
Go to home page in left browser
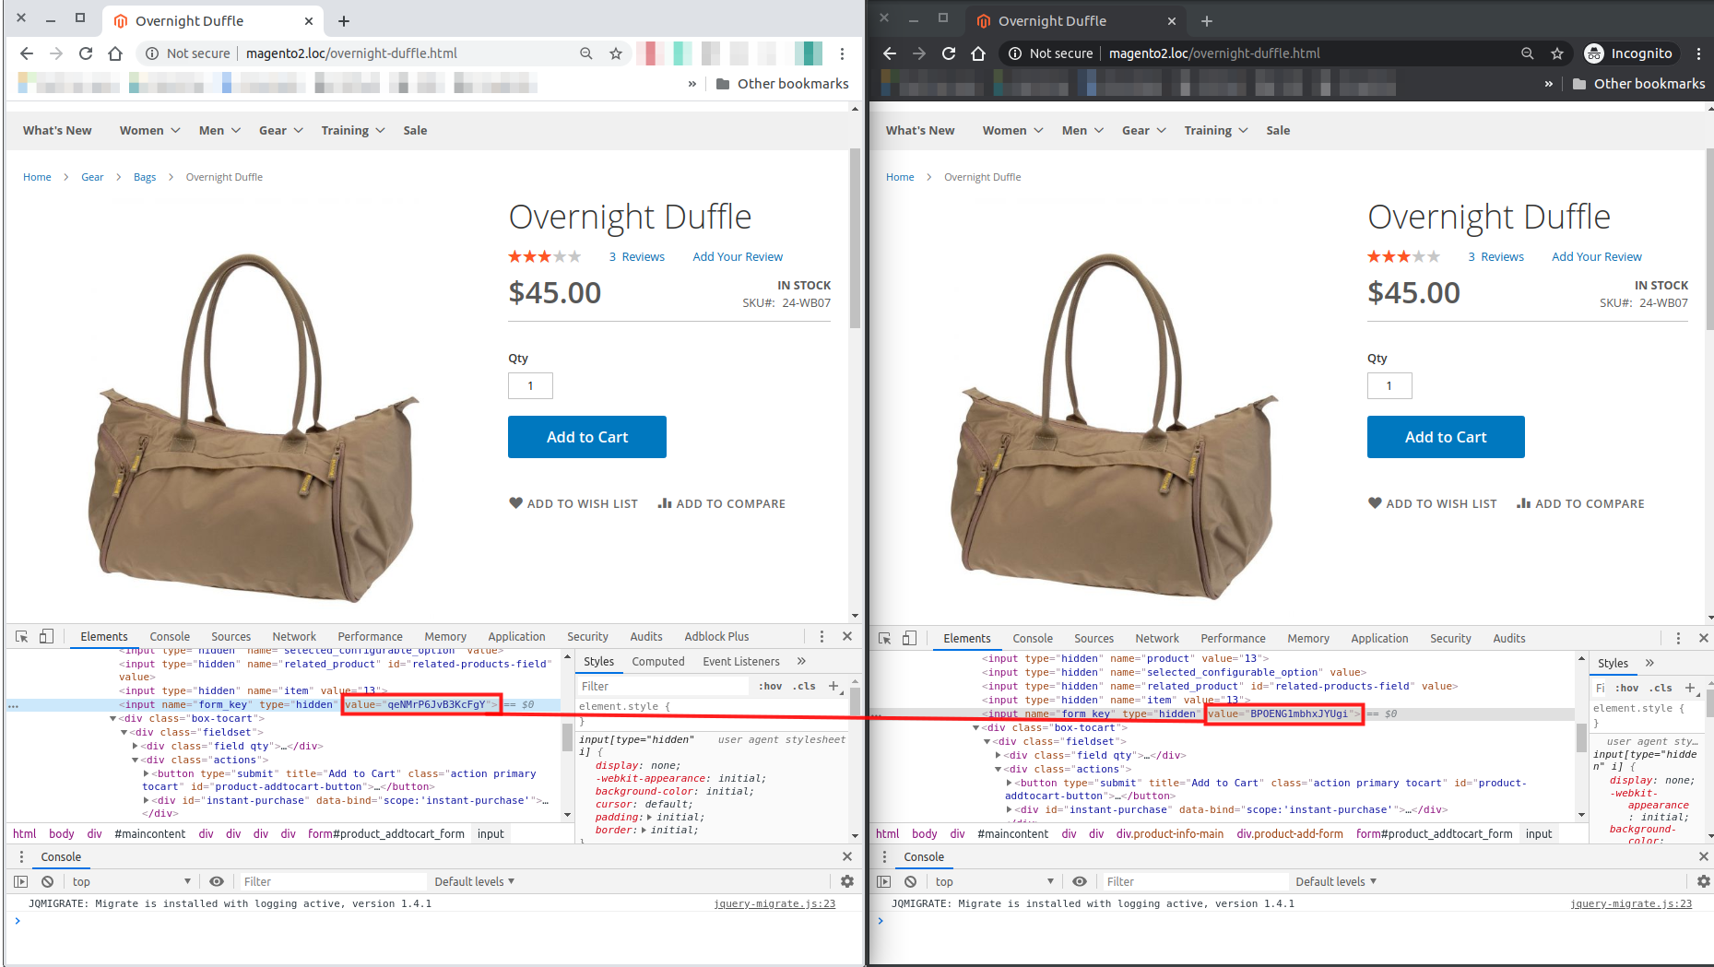point(115,53)
